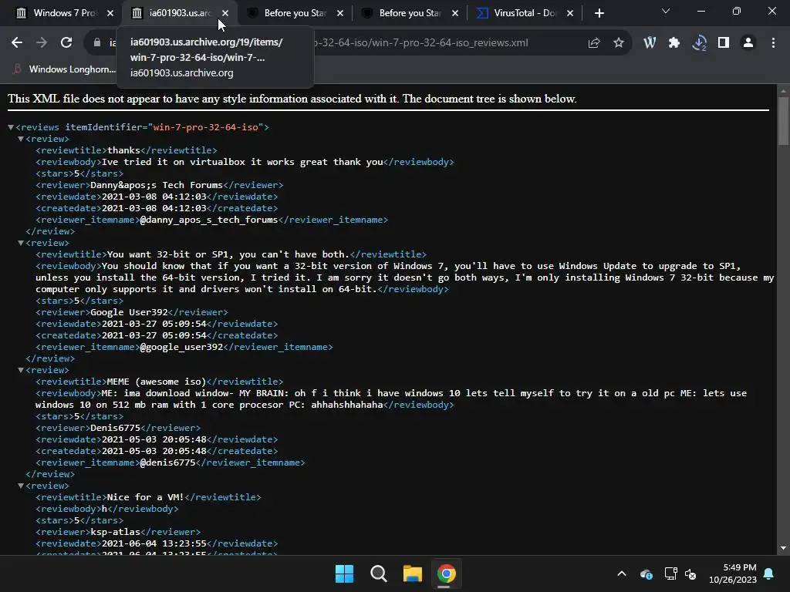Close the first Before you Start tab
Image resolution: width=790 pixels, height=592 pixels.
tap(340, 13)
